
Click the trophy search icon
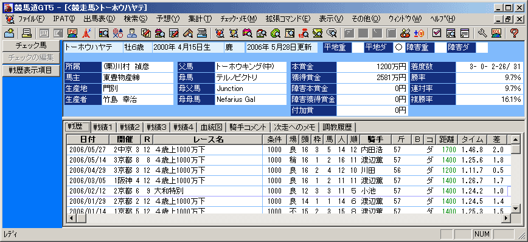point(318,33)
